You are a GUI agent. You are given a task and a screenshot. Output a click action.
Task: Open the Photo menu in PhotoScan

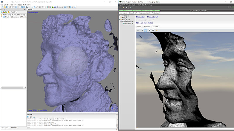point(25,5)
